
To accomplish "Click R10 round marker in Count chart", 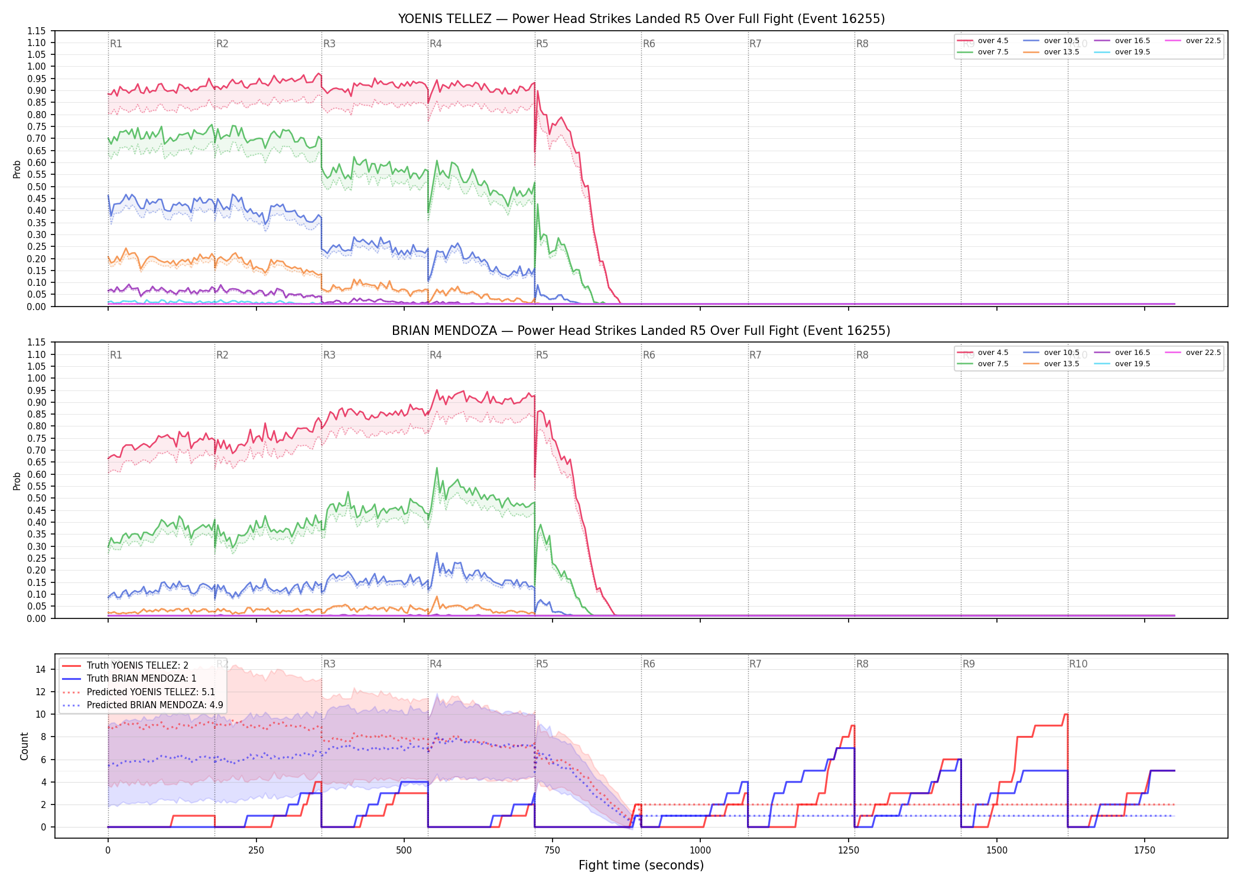I will (x=1078, y=664).
